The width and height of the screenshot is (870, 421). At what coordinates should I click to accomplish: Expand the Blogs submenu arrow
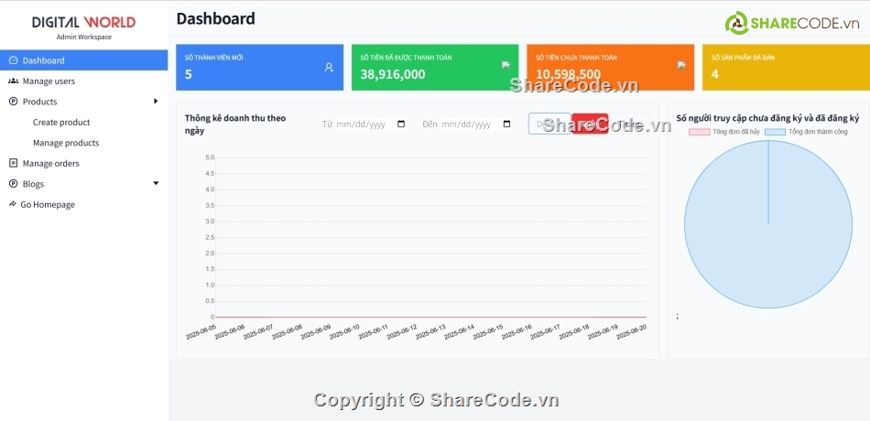tap(156, 183)
